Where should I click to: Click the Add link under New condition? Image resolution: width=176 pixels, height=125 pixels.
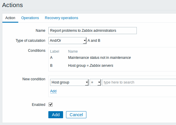pos(53,91)
